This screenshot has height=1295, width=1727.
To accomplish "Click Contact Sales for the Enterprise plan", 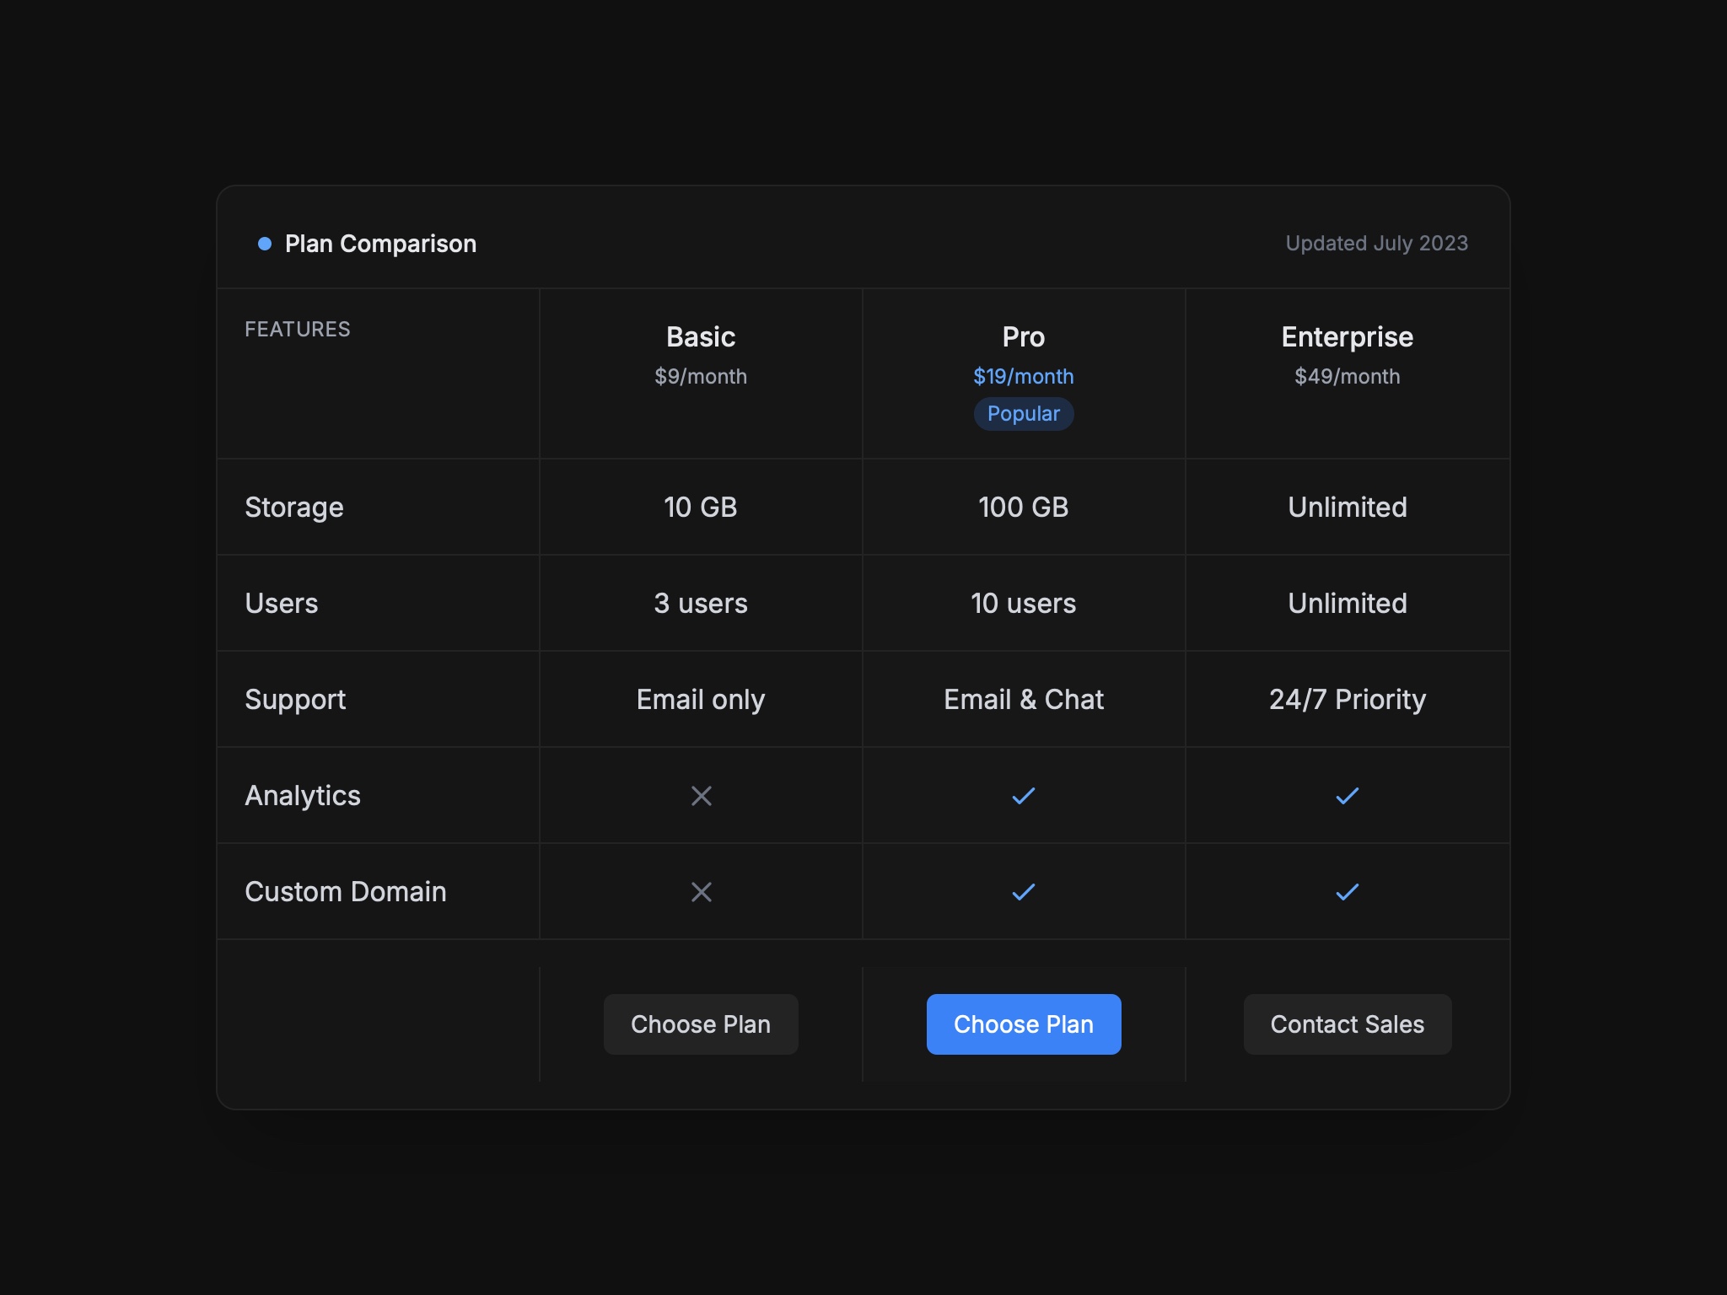I will [x=1347, y=1024].
